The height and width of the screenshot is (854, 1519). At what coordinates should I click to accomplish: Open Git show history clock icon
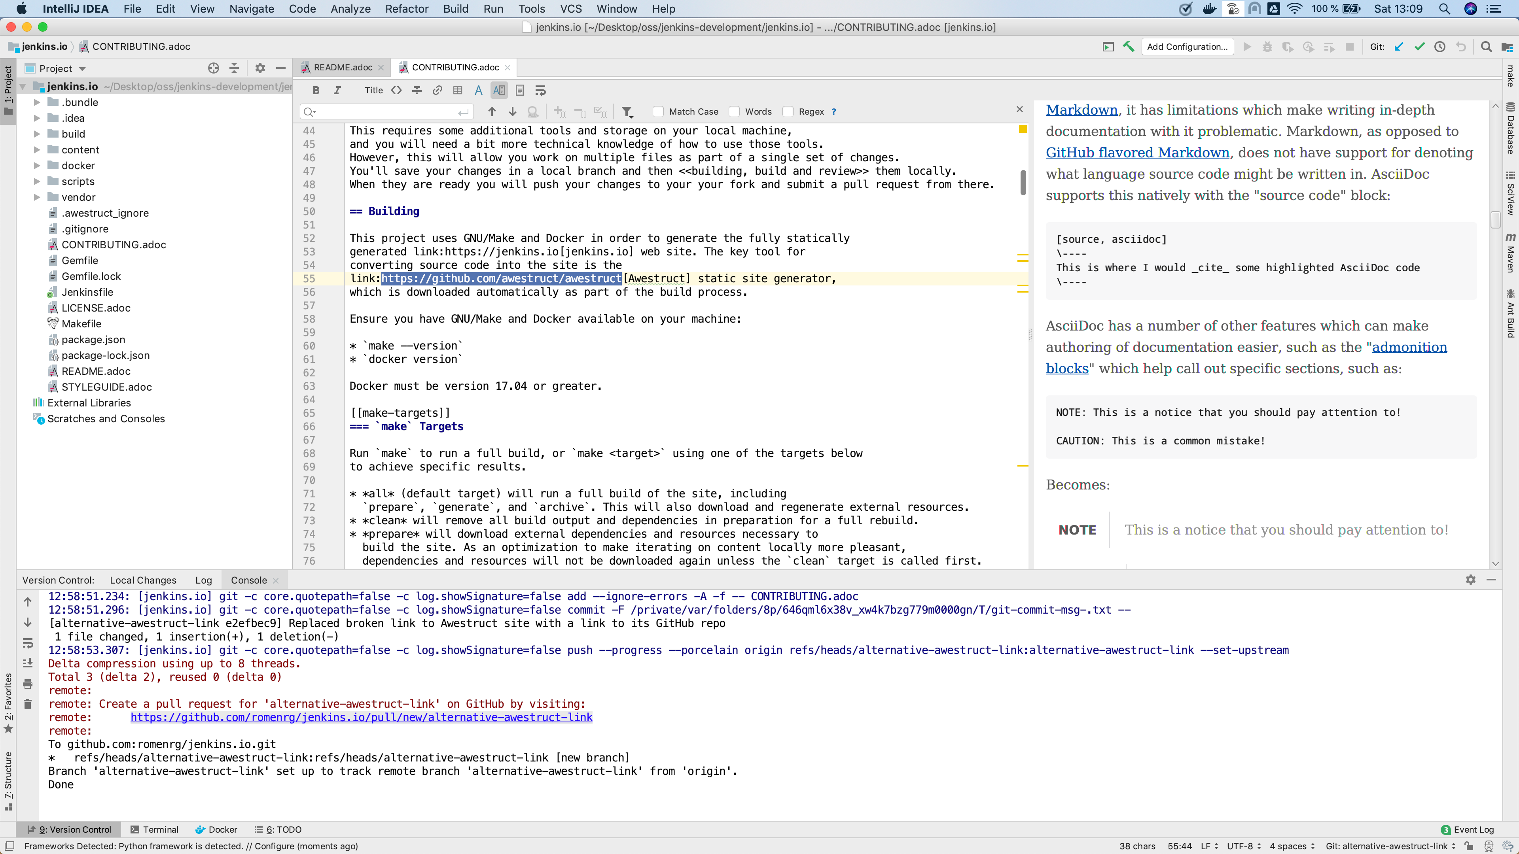(x=1440, y=47)
